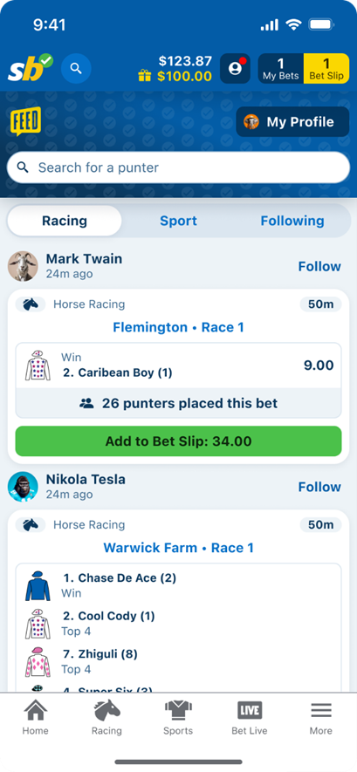Open the More hamburger menu
The width and height of the screenshot is (357, 772).
(x=320, y=718)
